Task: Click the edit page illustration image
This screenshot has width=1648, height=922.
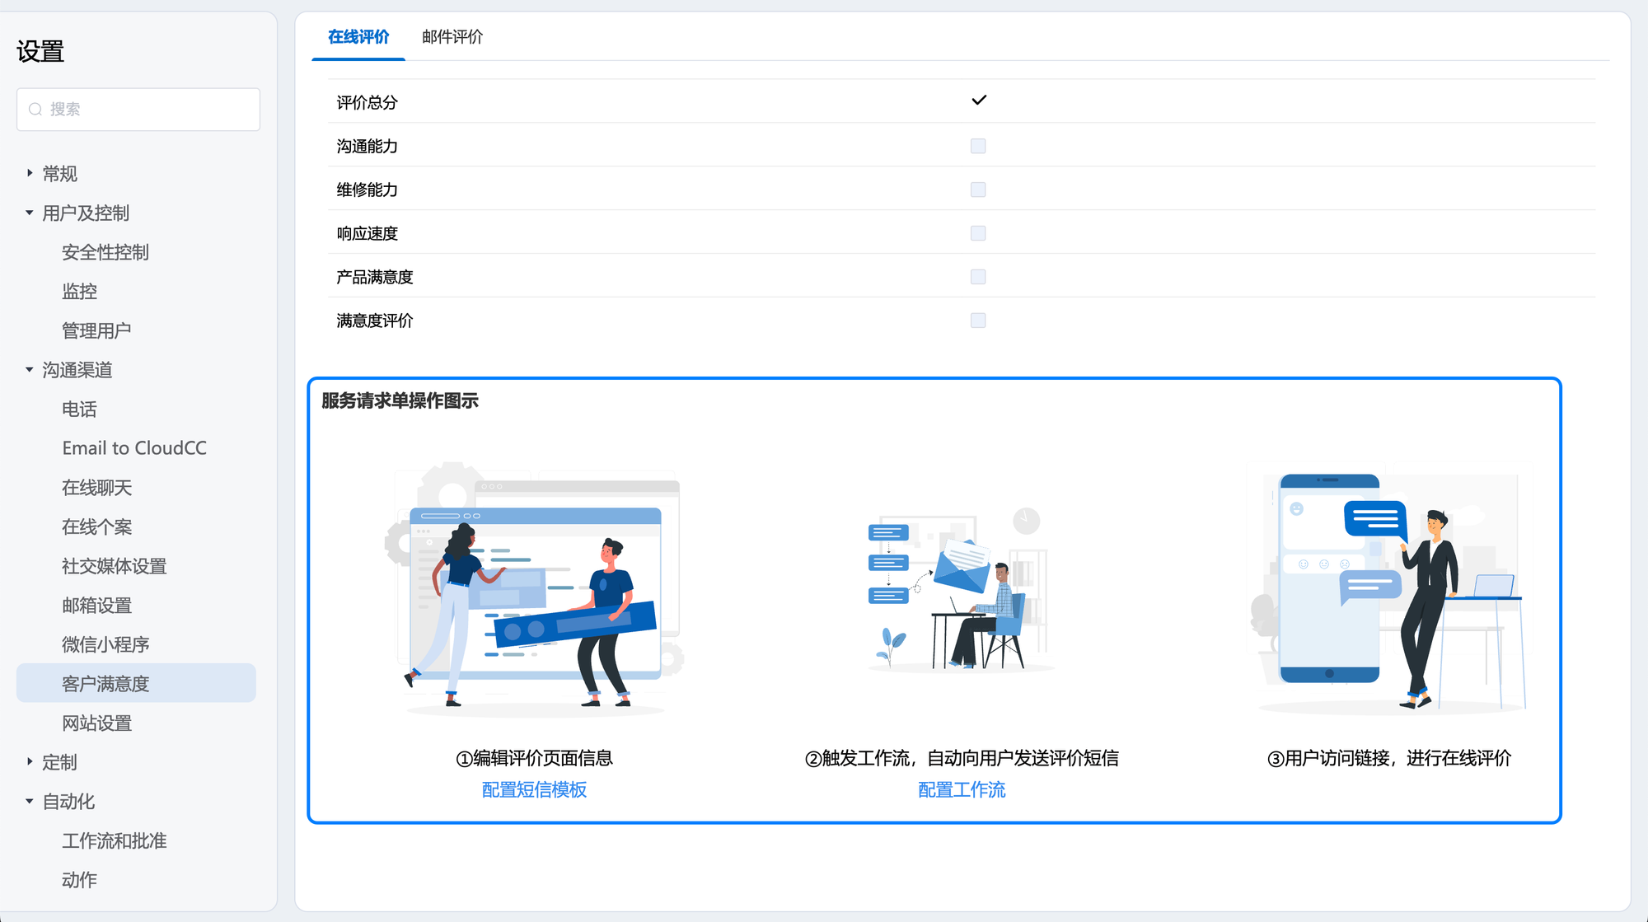Action: tap(535, 588)
